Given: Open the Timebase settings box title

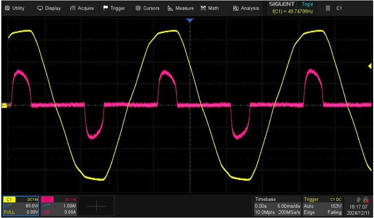Looking at the screenshot, I should pyautogui.click(x=265, y=199).
